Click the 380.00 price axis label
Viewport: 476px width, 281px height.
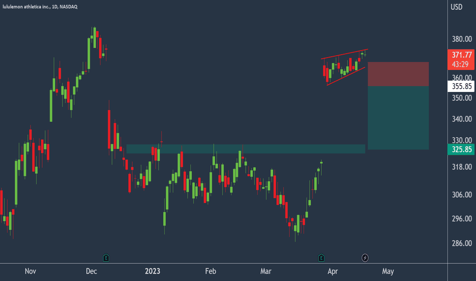(462, 39)
